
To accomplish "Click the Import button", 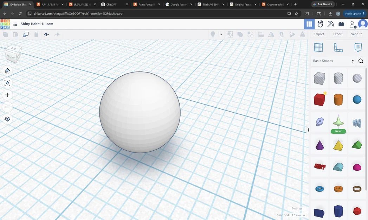I will [319, 34].
